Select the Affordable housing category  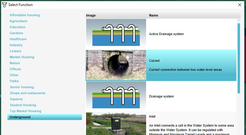pos(25,15)
